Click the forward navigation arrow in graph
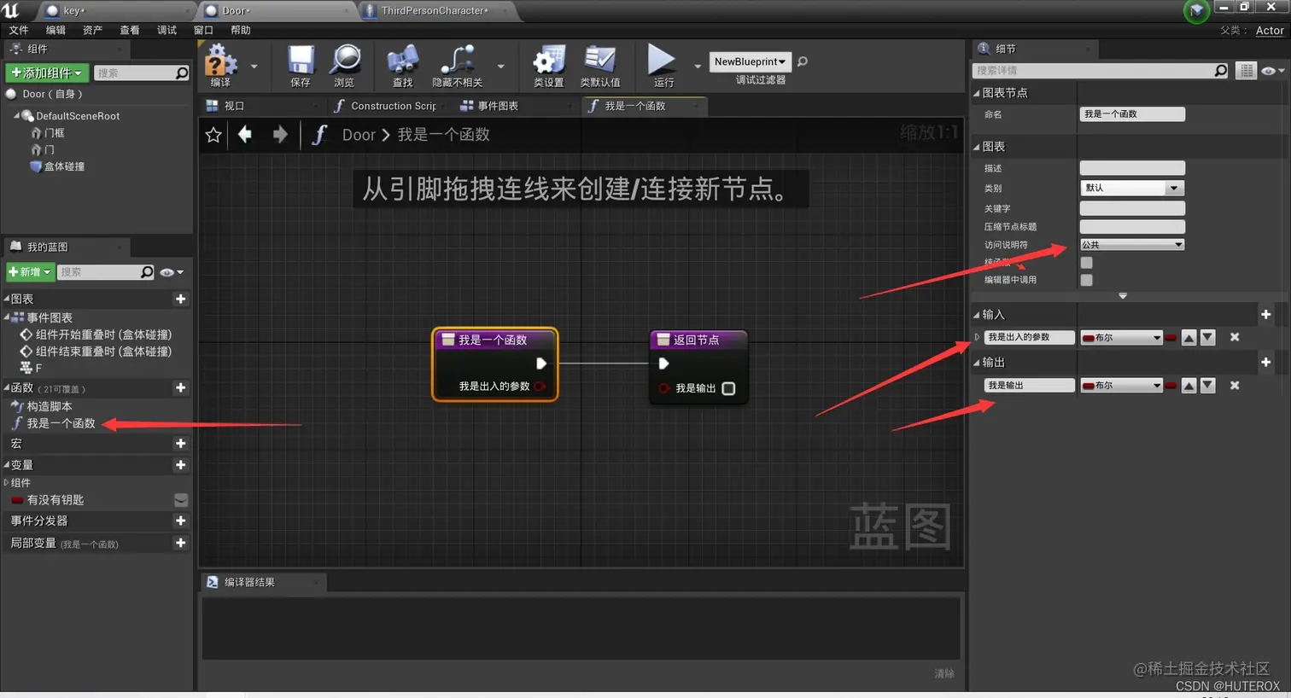1291x698 pixels. pos(279,134)
